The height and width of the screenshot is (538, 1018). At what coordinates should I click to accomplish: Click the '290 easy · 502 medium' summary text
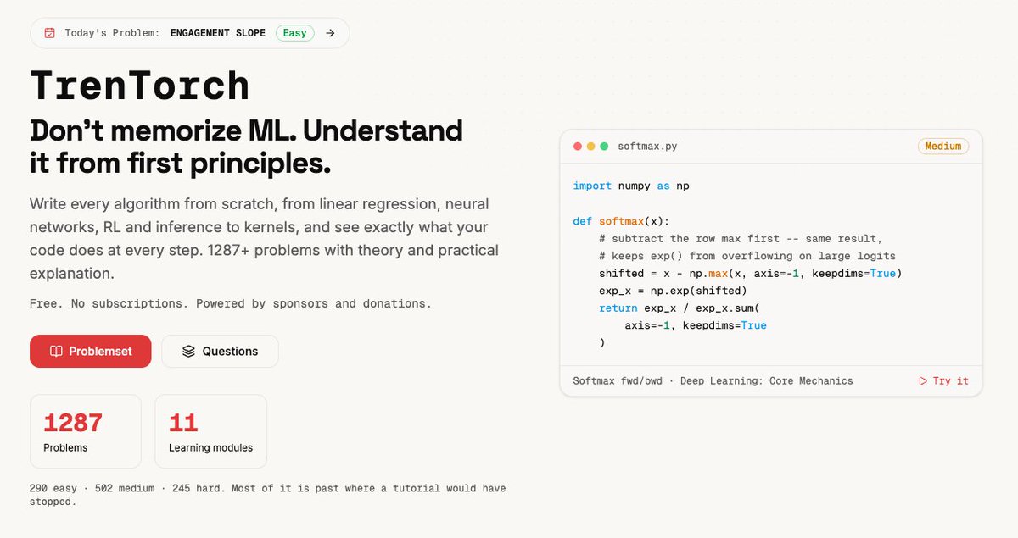pos(267,495)
